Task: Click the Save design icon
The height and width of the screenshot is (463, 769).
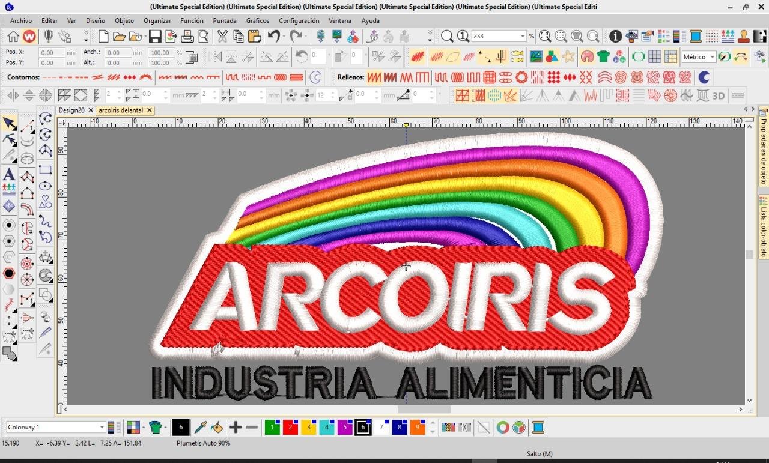Action: (x=155, y=37)
